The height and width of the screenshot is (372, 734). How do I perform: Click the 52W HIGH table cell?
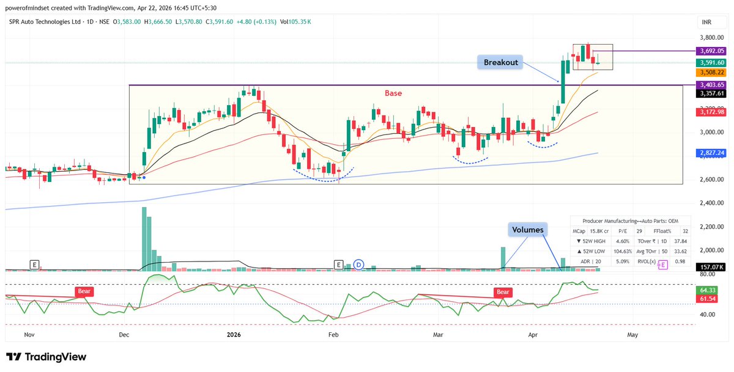coord(591,241)
